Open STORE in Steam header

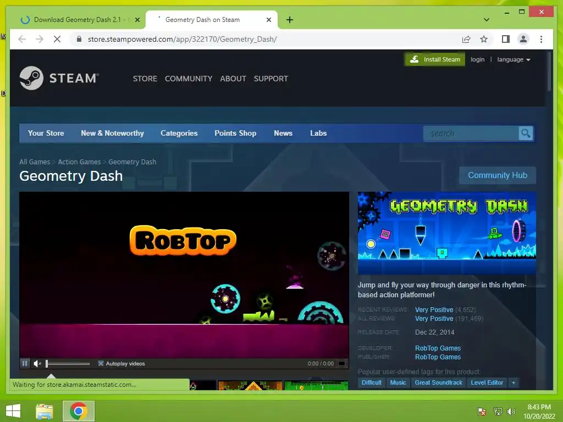click(145, 79)
